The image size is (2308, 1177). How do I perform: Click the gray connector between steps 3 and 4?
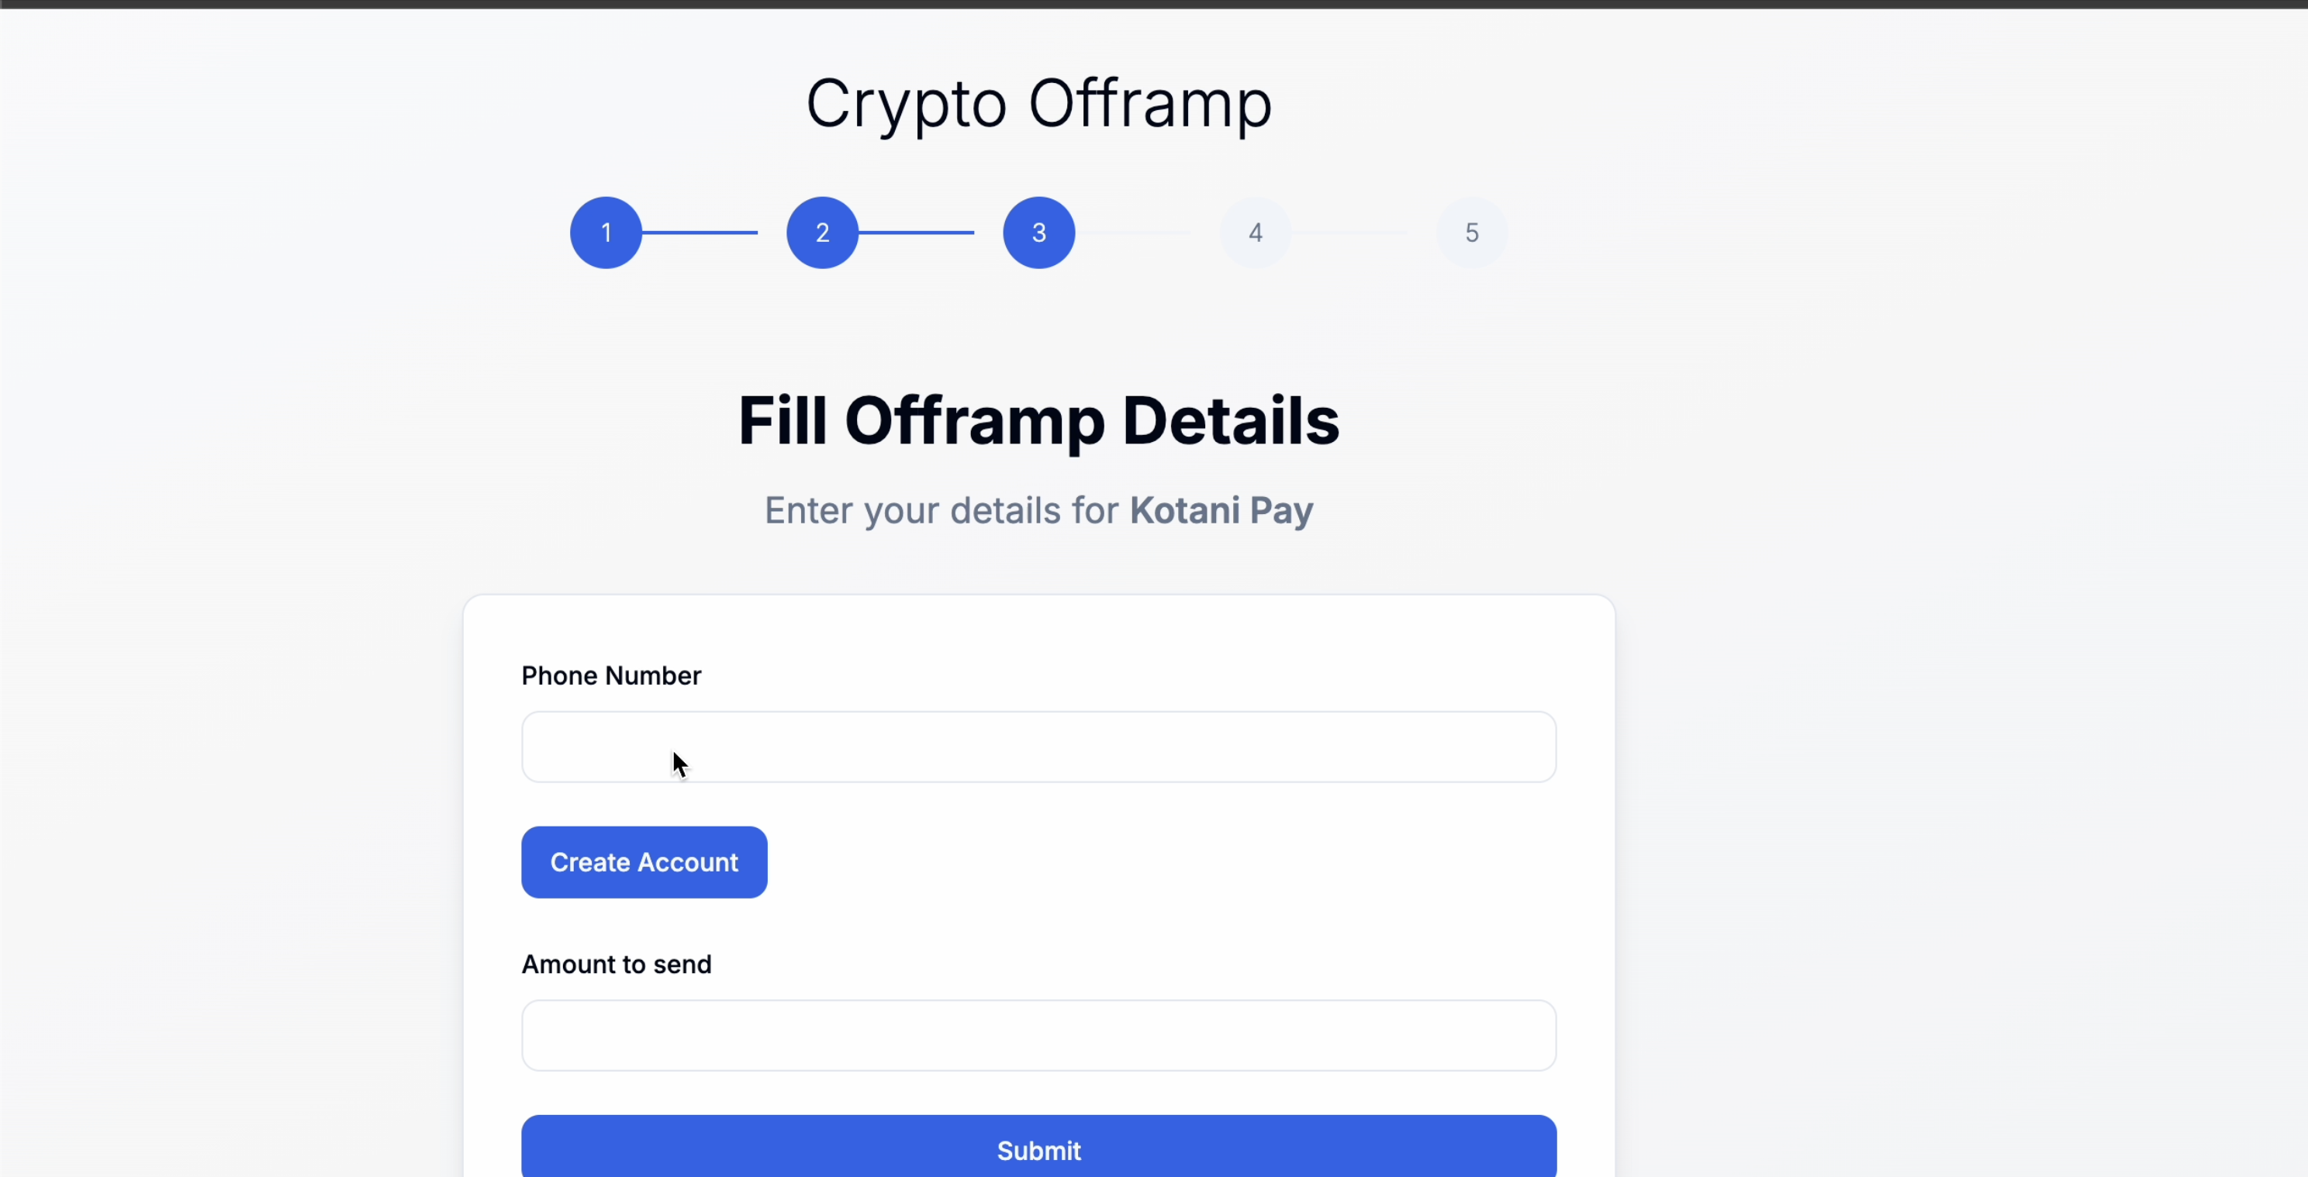[1133, 233]
